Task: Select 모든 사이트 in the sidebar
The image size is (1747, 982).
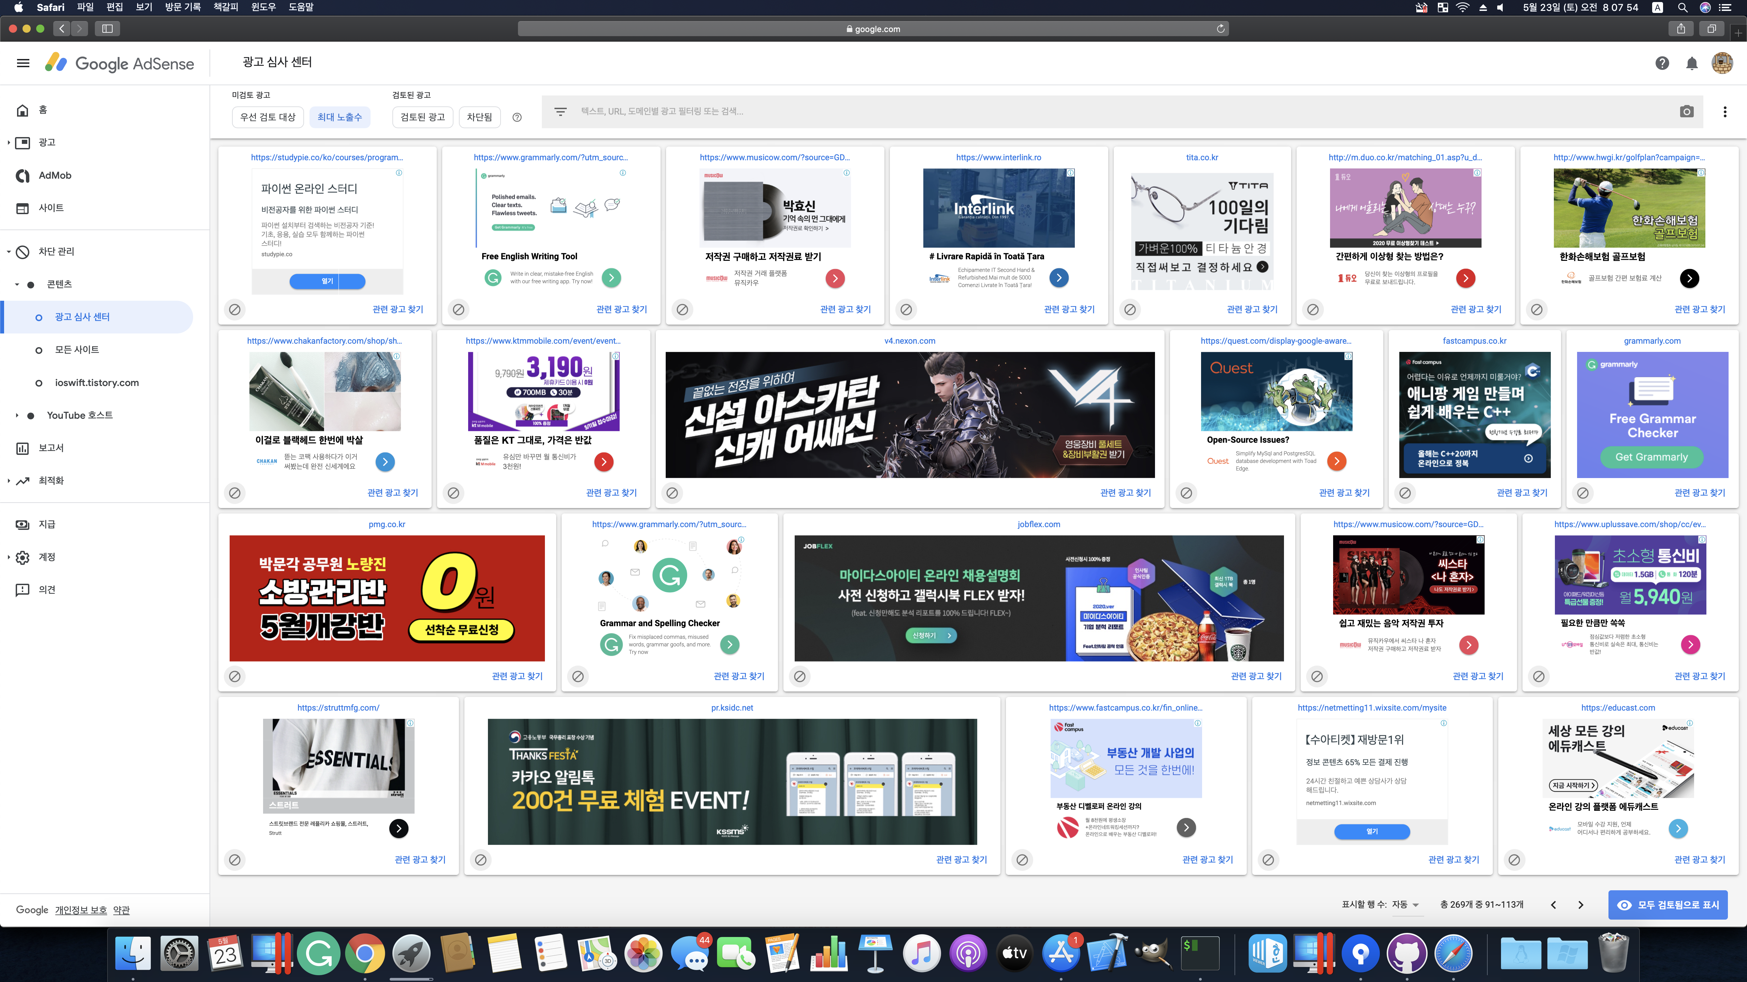Action: [77, 350]
